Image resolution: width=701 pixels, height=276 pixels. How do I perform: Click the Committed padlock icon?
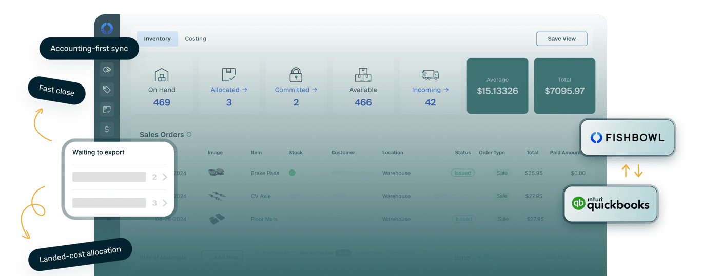coord(296,75)
